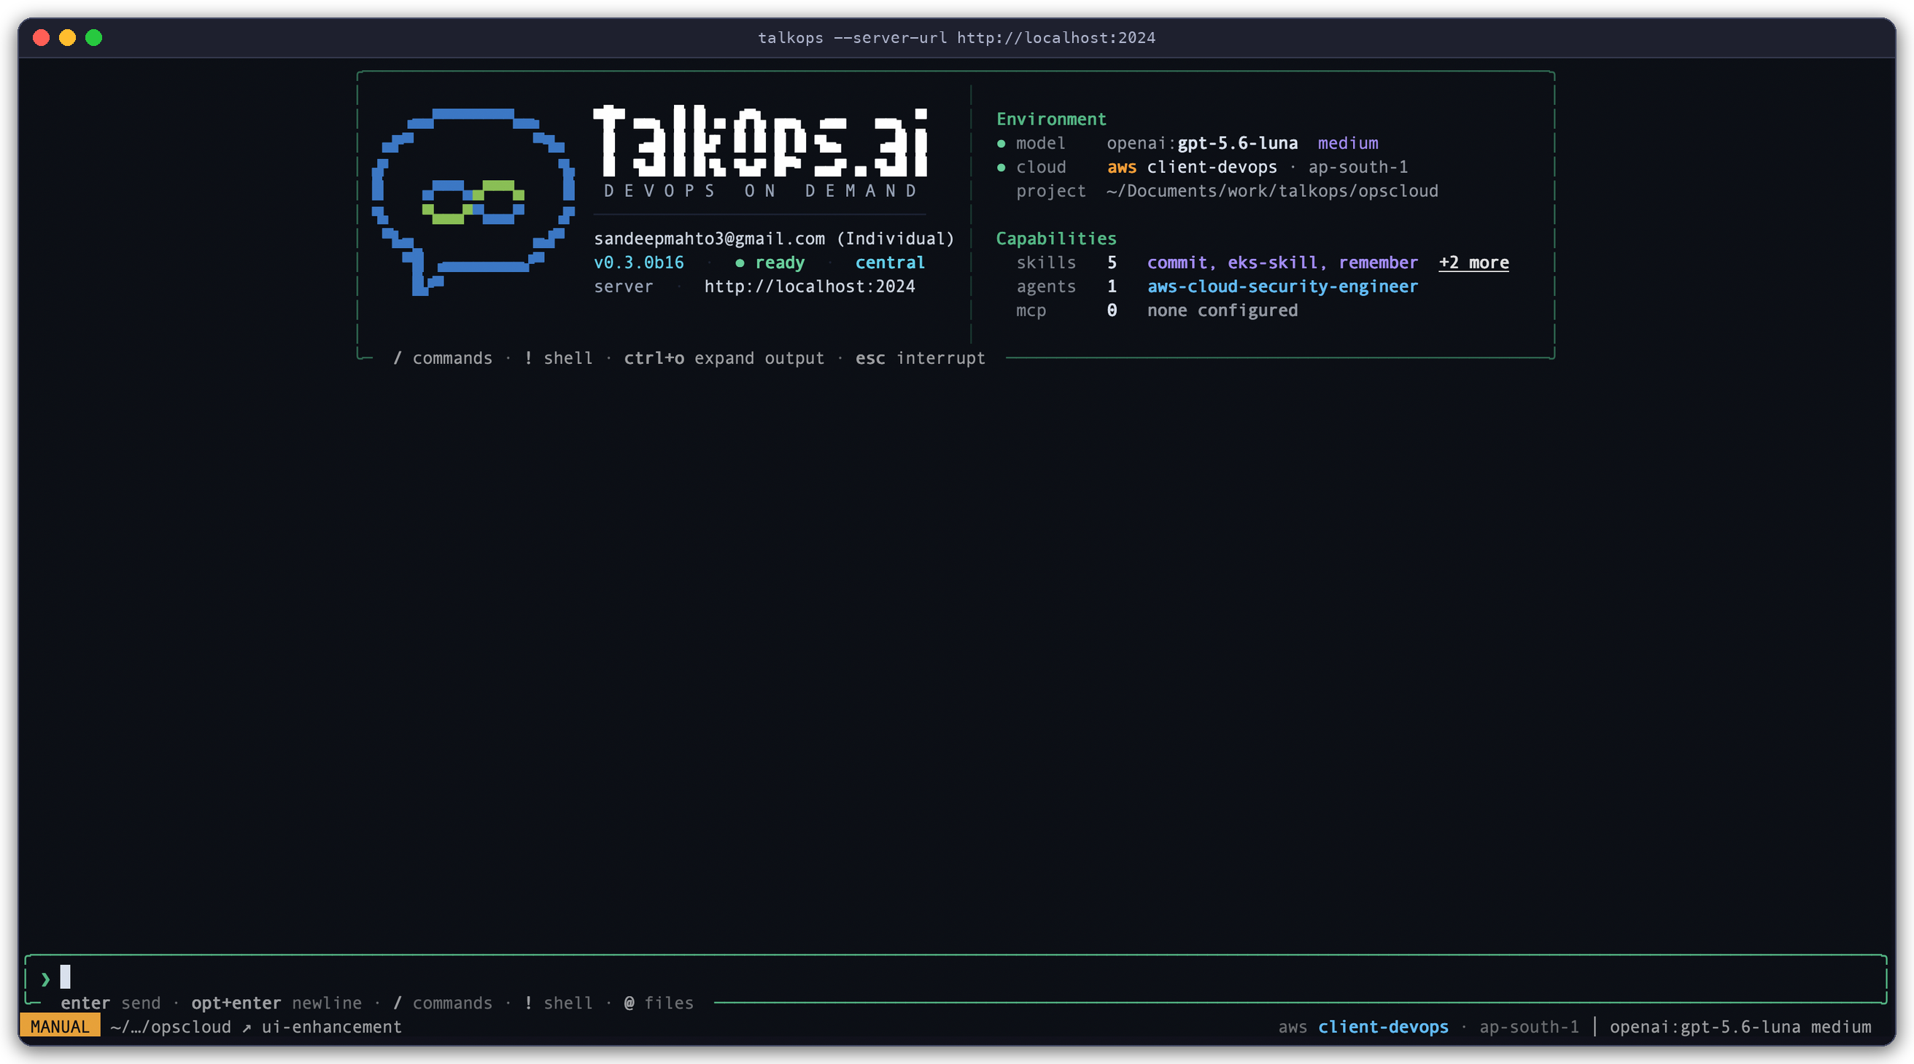Click the 'remember' skill name
Screen dimensions: 1914x1064
click(x=1378, y=263)
